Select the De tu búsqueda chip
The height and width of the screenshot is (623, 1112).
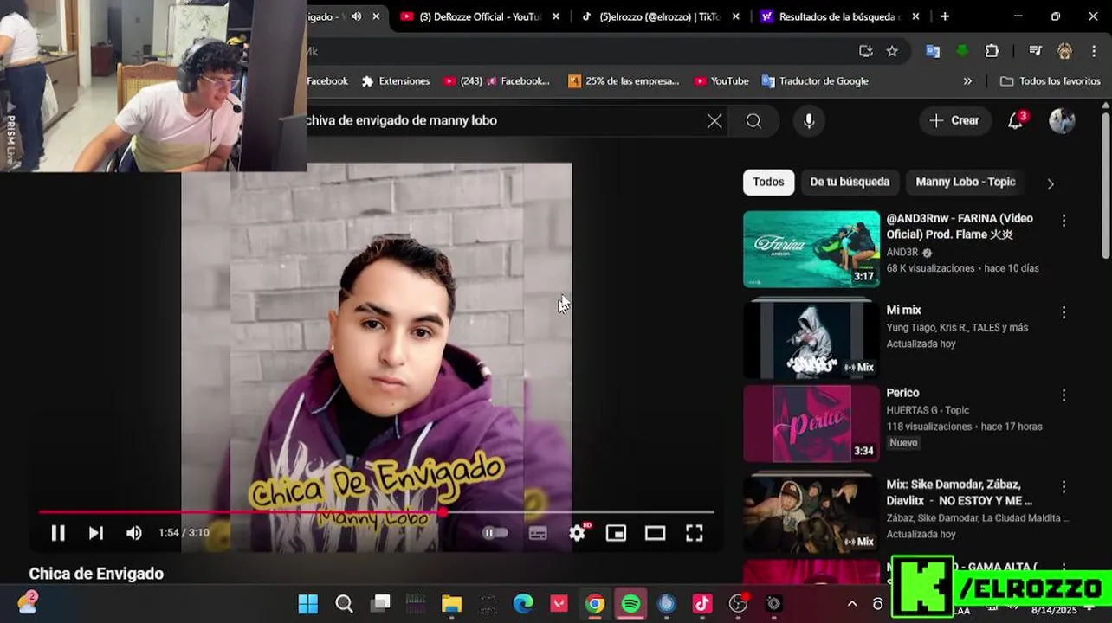[x=850, y=182]
